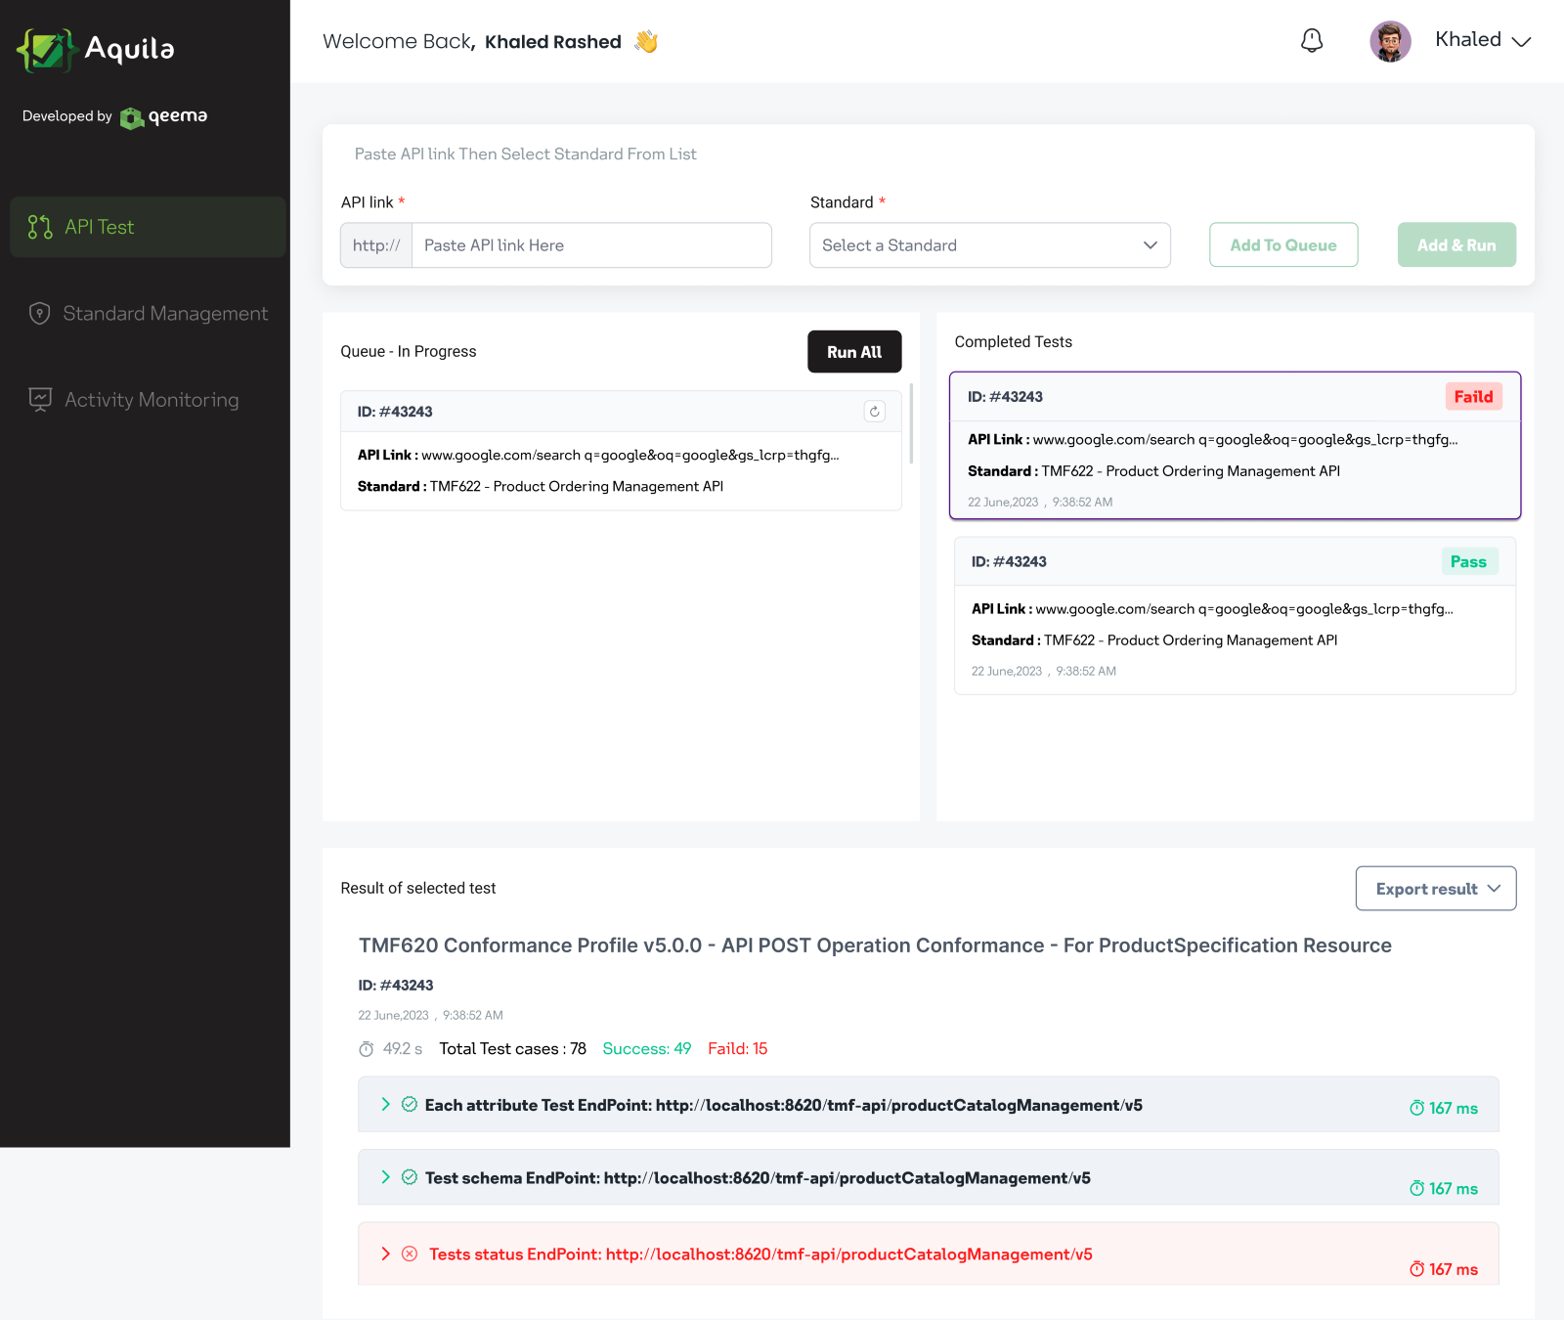Image resolution: width=1564 pixels, height=1320 pixels.
Task: Click the waving hand emoji
Action: (646, 41)
